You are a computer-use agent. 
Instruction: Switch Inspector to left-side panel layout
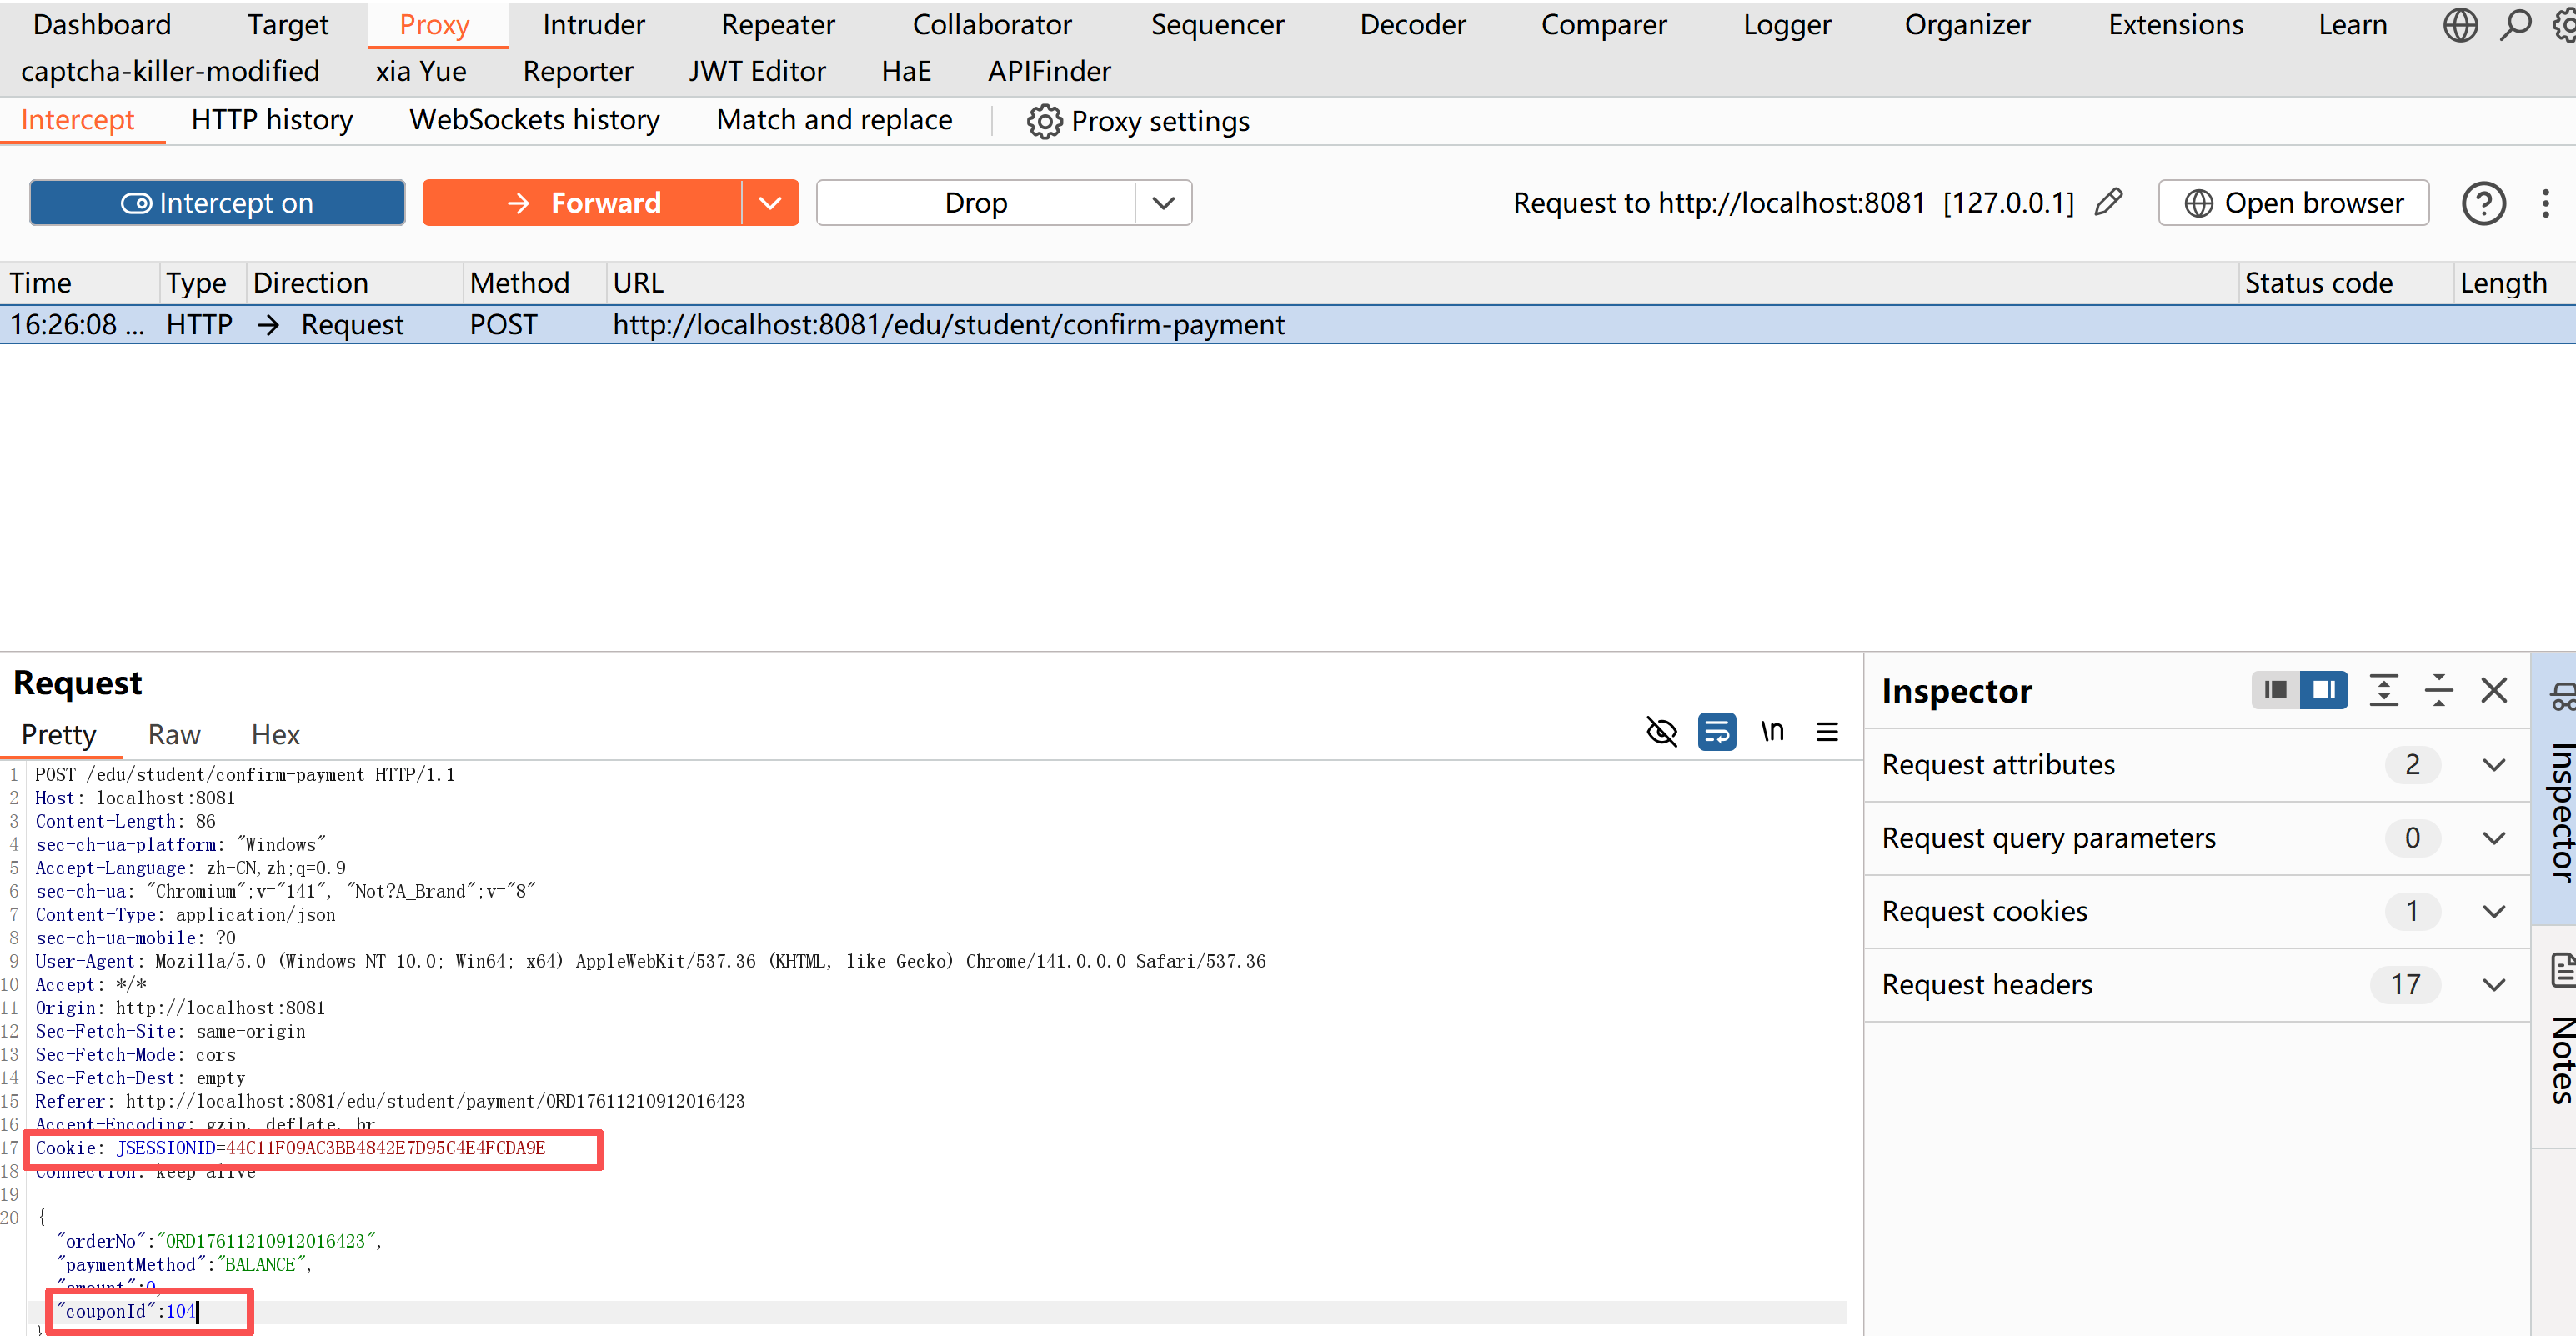[2275, 690]
